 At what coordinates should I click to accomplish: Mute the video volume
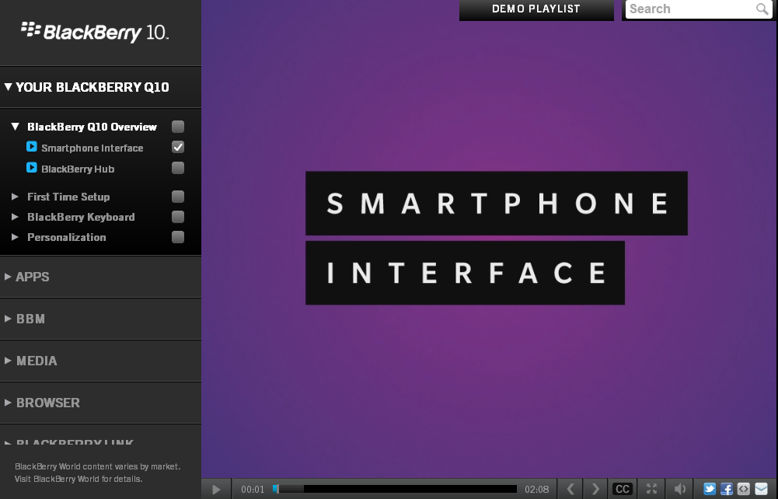pos(680,489)
